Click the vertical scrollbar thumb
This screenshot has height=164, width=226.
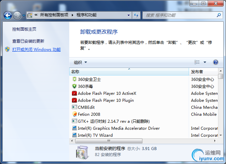click(221, 77)
